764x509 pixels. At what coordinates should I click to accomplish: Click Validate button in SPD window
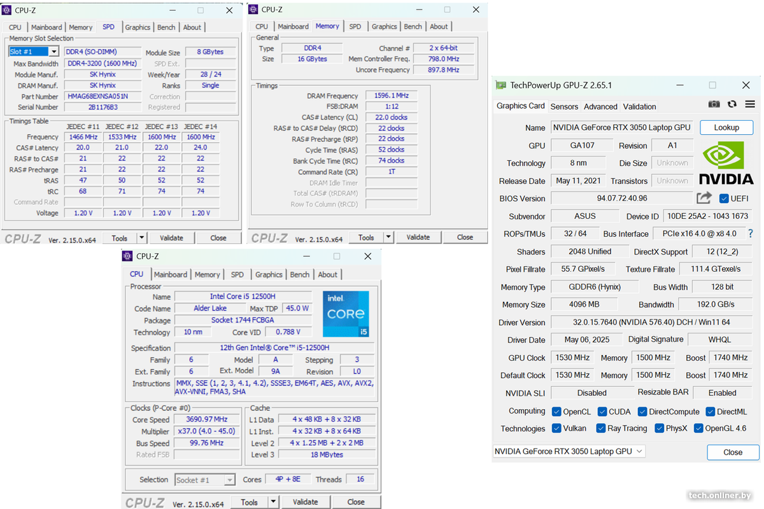(171, 238)
